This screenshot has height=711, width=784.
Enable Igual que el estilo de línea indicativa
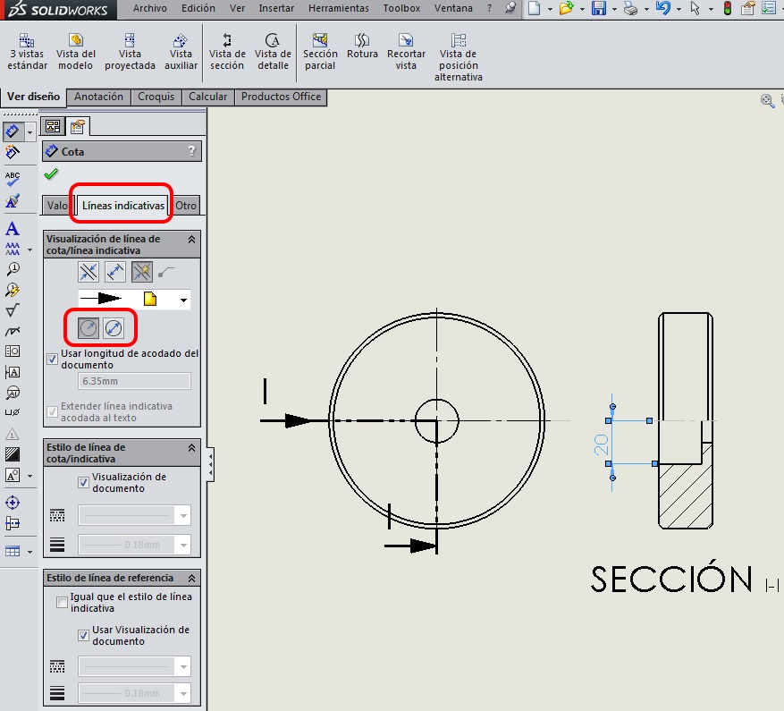63,603
